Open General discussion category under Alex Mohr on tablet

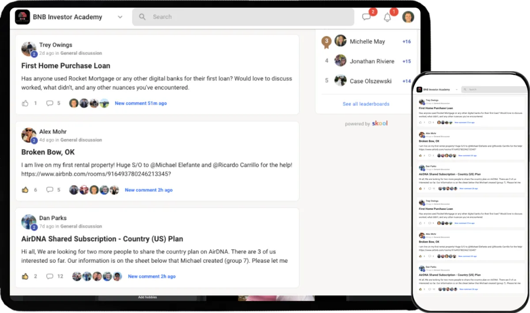click(81, 140)
